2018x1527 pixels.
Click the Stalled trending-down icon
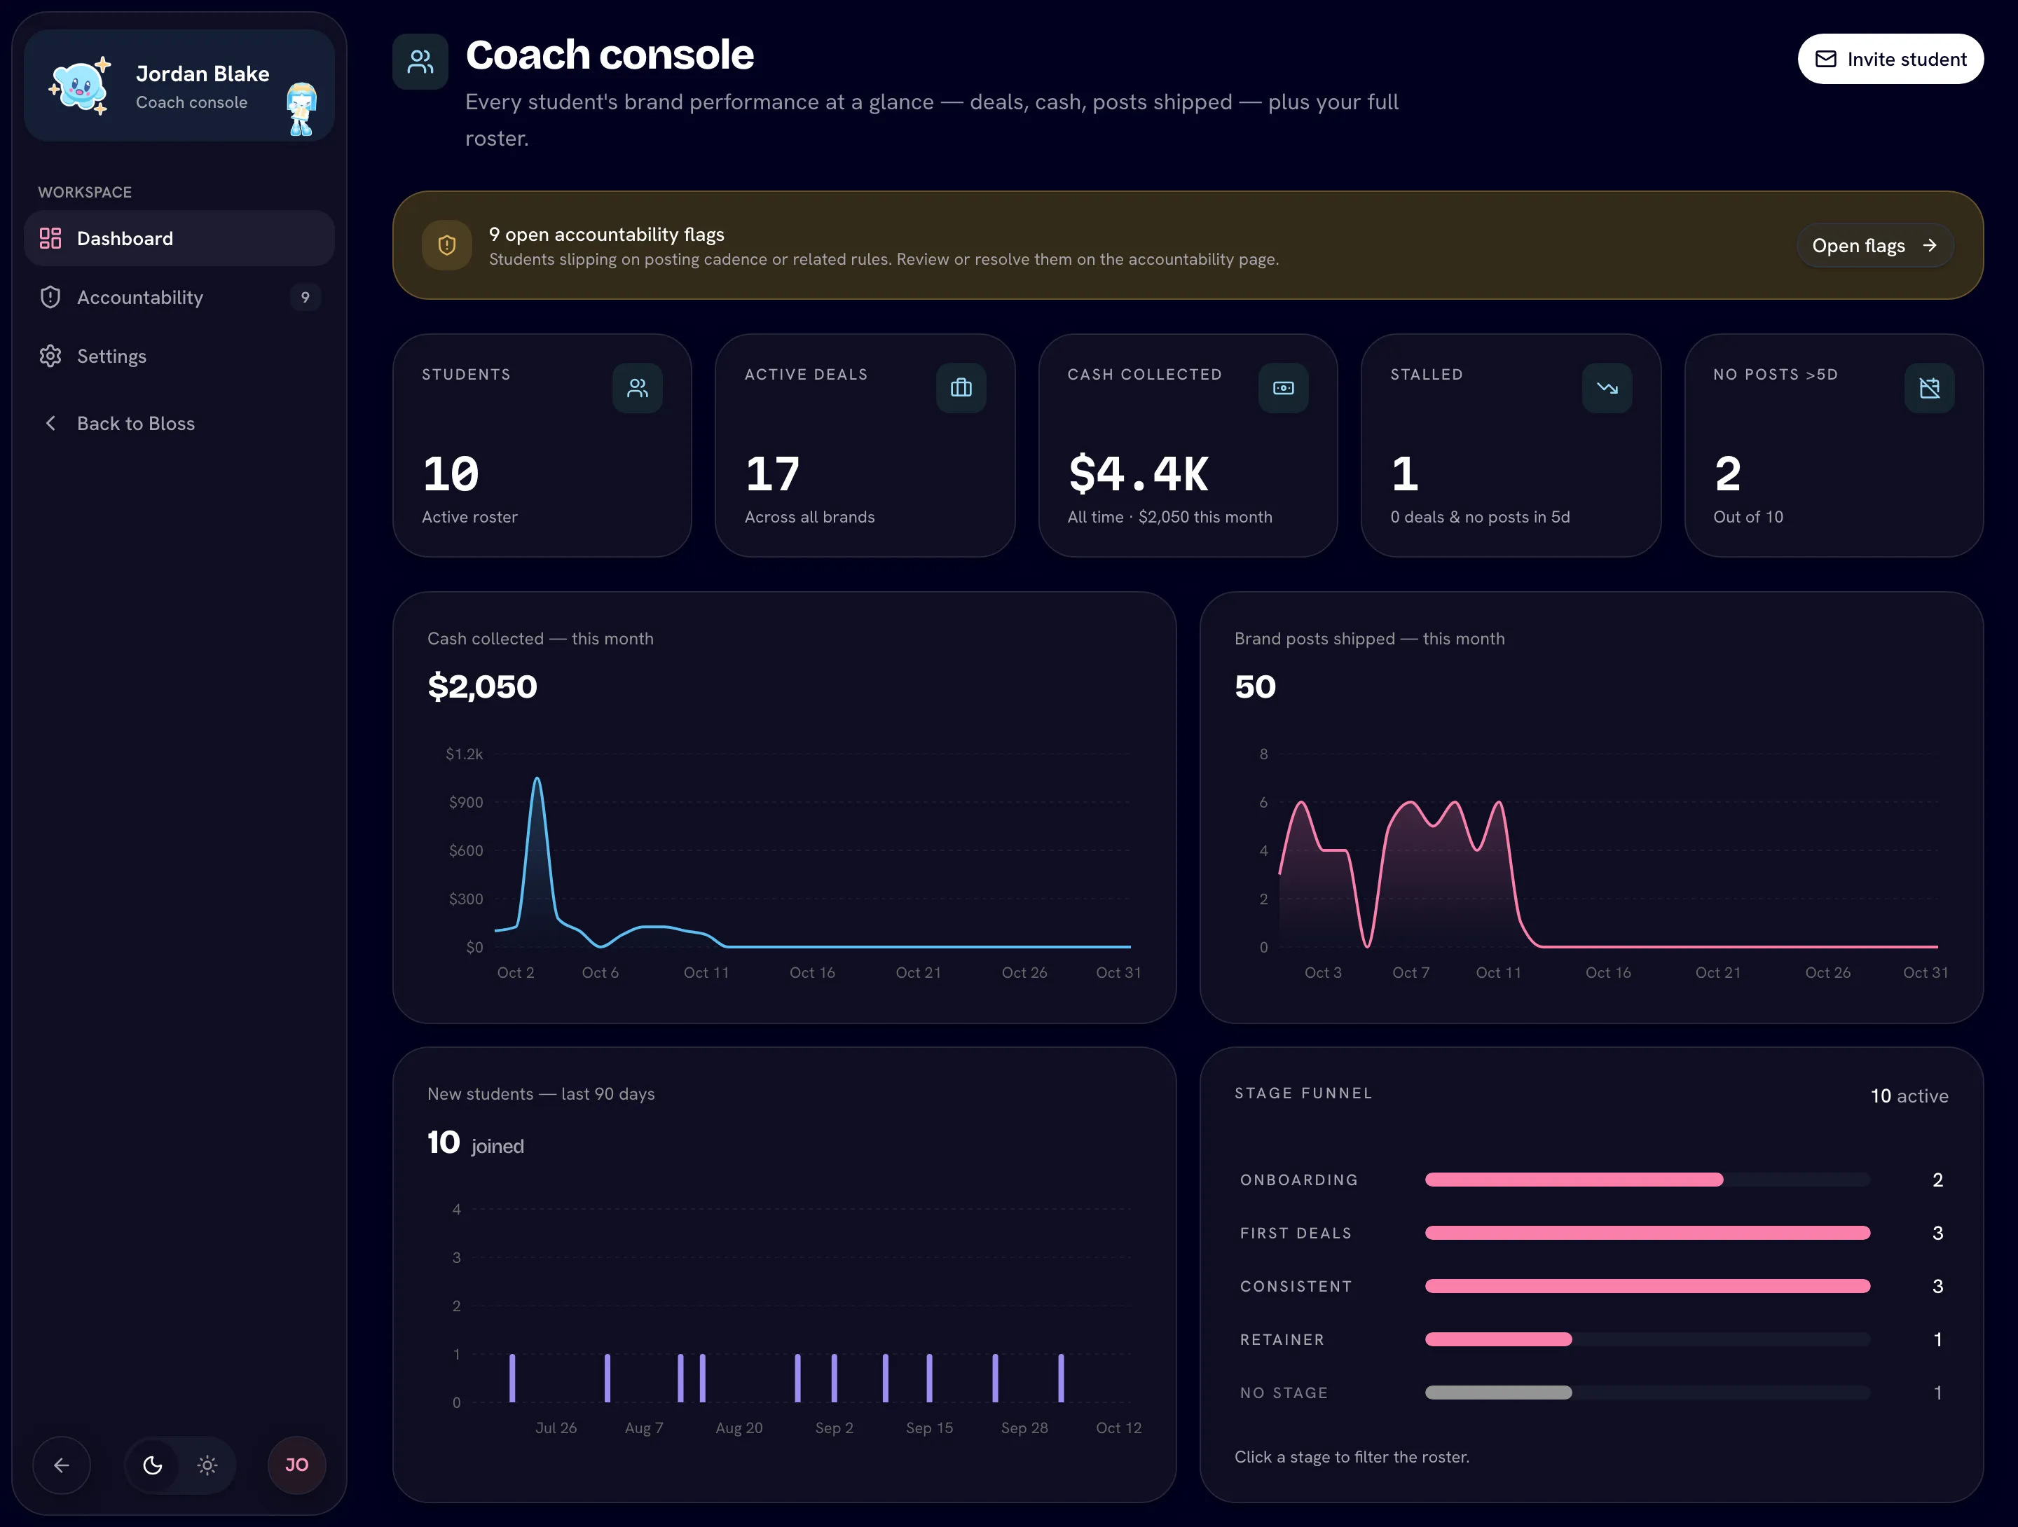[1607, 387]
